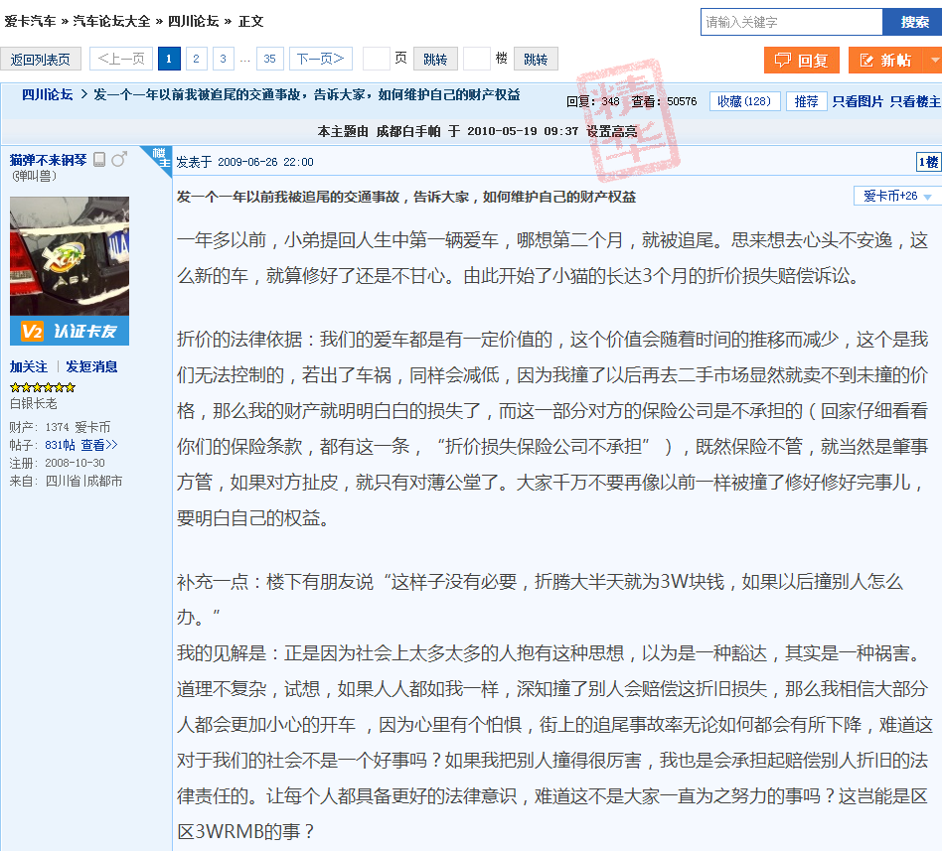This screenshot has width=942, height=851.
Task: Toggle 只看楼主 original-poster-only view
Action: click(x=915, y=101)
